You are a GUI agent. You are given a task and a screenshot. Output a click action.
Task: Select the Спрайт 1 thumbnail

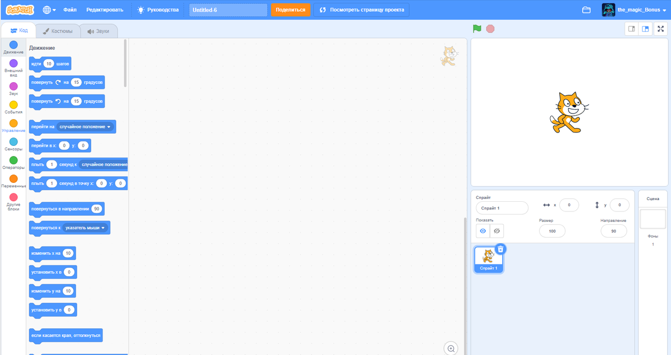[x=488, y=260]
